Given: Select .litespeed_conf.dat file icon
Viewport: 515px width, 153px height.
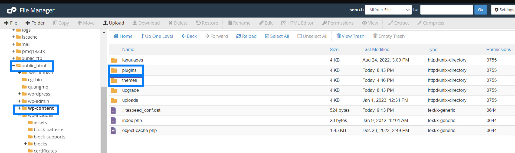Looking at the screenshot, I should (113, 110).
